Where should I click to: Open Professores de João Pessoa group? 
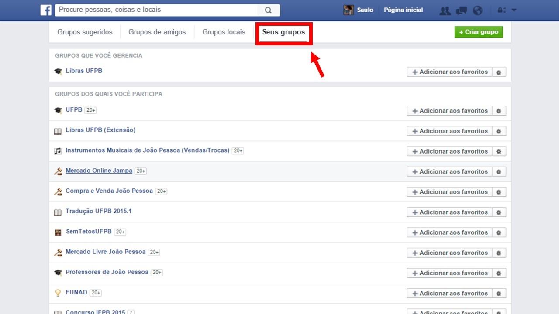point(107,272)
